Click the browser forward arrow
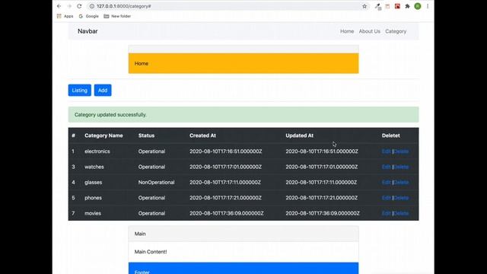The image size is (487, 274). pos(69,6)
